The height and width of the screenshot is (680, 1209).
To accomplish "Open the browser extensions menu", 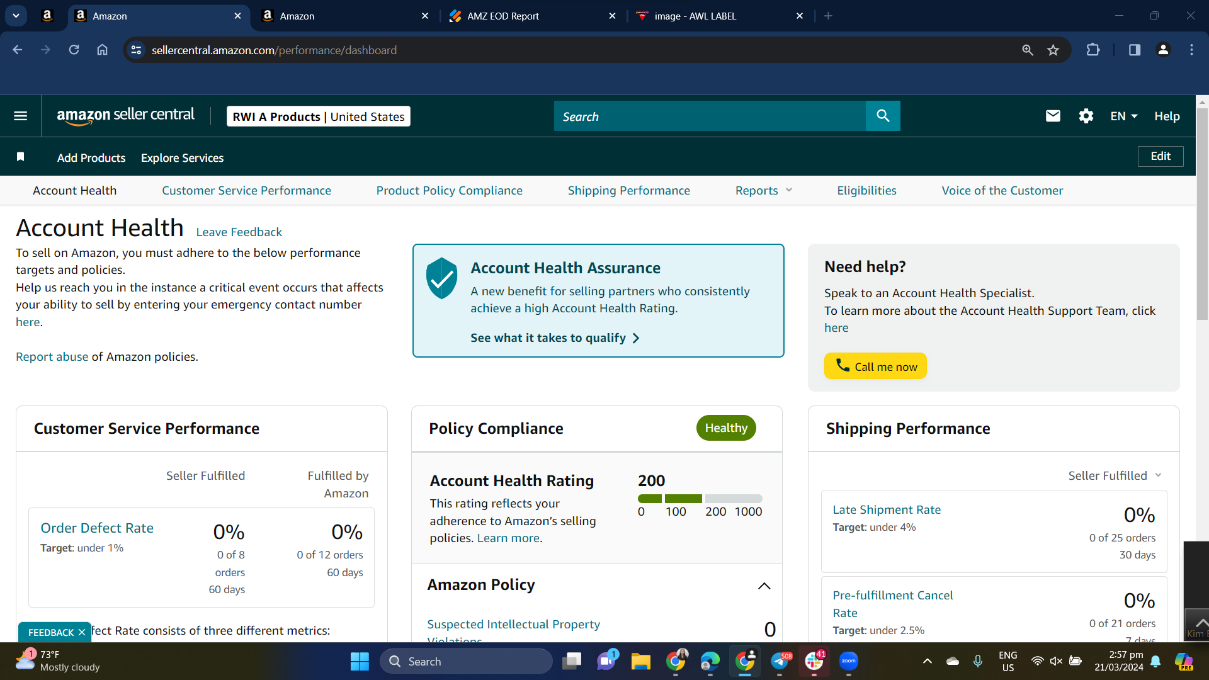I will pos(1093,50).
